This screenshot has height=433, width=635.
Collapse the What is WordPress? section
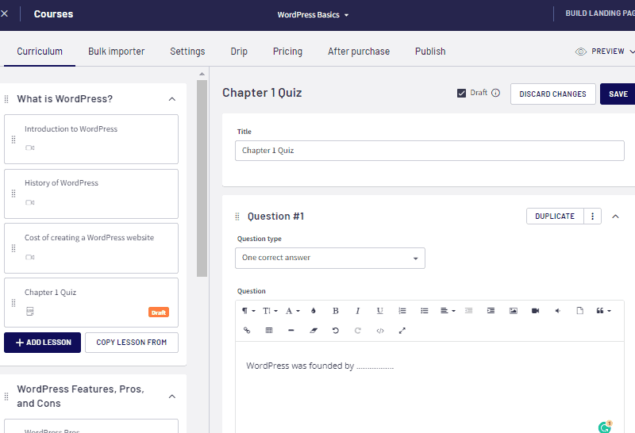point(172,99)
